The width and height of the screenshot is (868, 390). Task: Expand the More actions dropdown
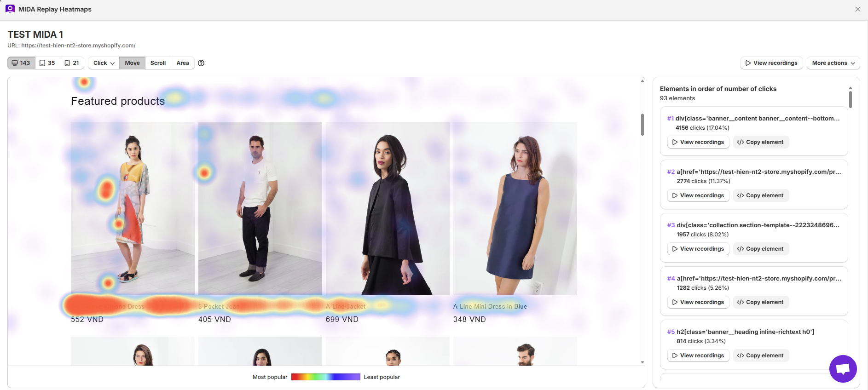833,63
